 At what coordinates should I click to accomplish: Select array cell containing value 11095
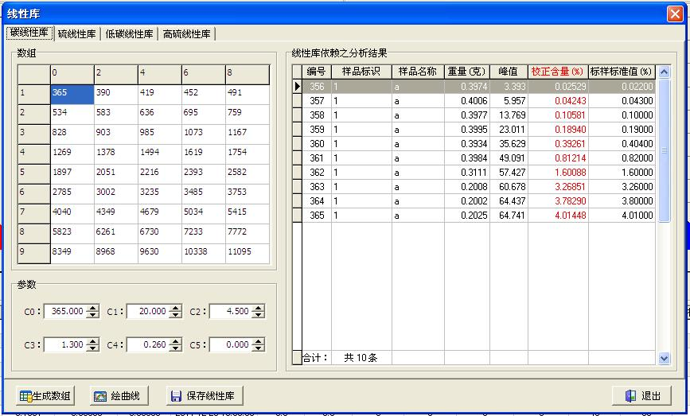coord(247,253)
